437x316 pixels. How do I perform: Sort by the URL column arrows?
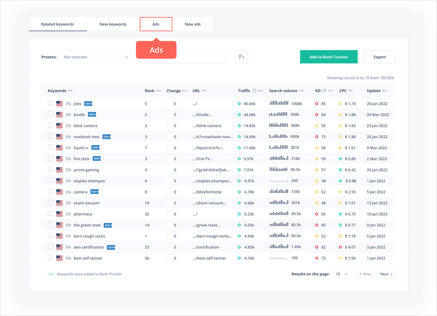(204, 91)
